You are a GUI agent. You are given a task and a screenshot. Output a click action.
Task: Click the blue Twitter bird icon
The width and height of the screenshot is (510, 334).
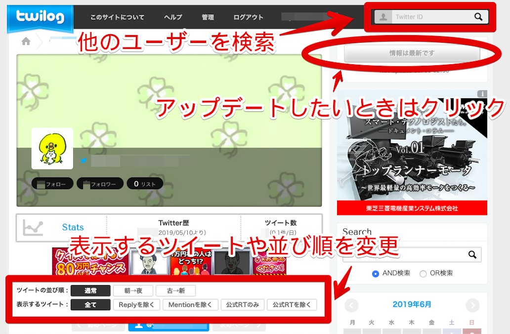tap(84, 161)
